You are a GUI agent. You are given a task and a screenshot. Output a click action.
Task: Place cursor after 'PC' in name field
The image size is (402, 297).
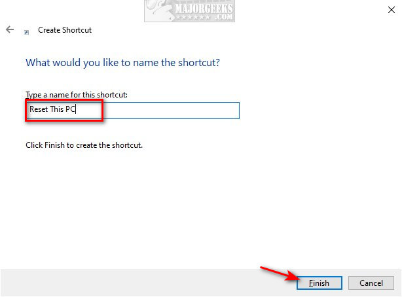(76, 109)
